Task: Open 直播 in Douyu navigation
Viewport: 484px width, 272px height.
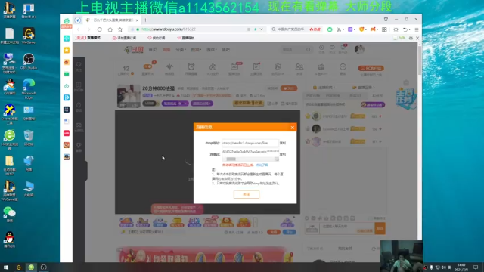Action: tap(166, 49)
